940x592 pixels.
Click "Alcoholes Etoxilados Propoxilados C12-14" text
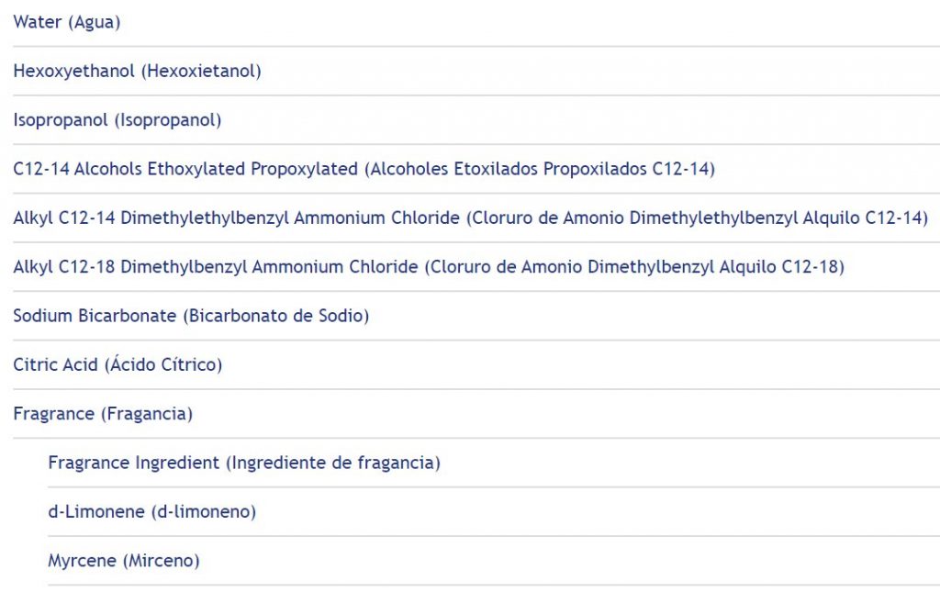(x=540, y=169)
